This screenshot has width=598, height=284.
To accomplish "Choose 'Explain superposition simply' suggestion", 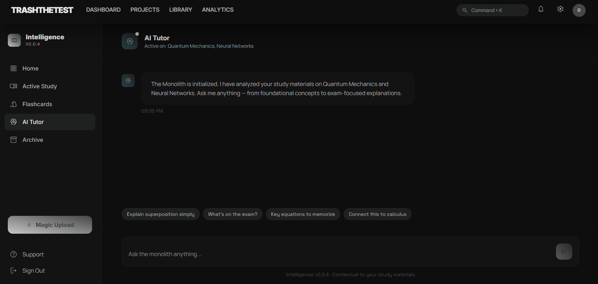I will (x=161, y=214).
